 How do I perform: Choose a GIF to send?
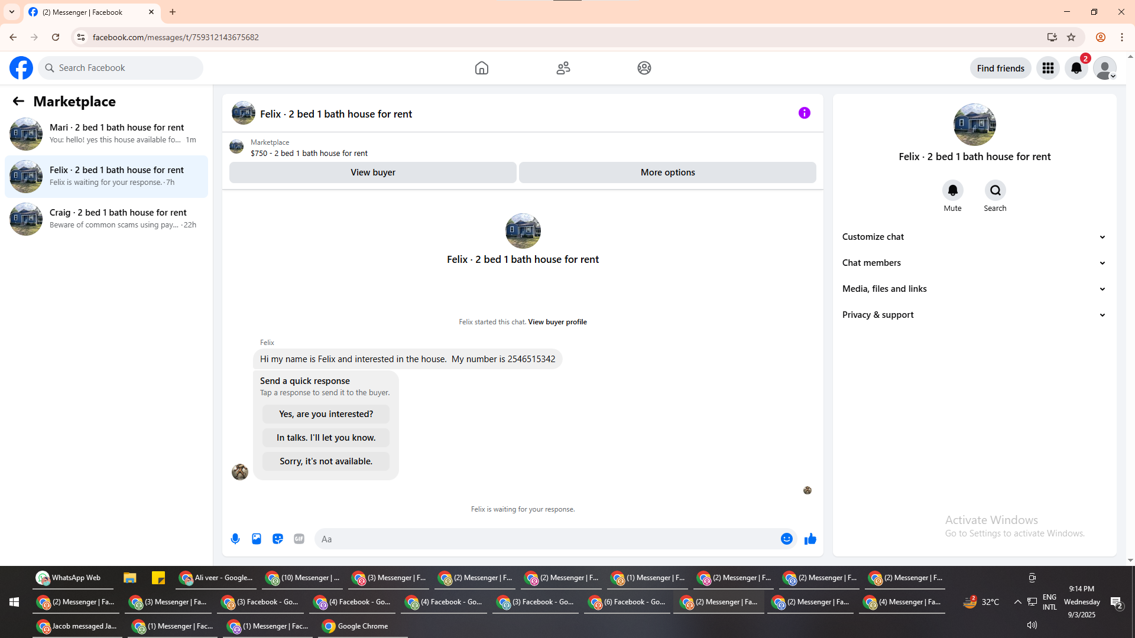point(299,539)
